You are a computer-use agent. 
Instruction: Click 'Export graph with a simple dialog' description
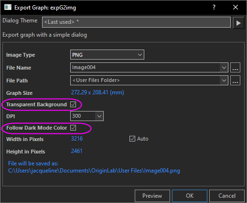pos(44,35)
